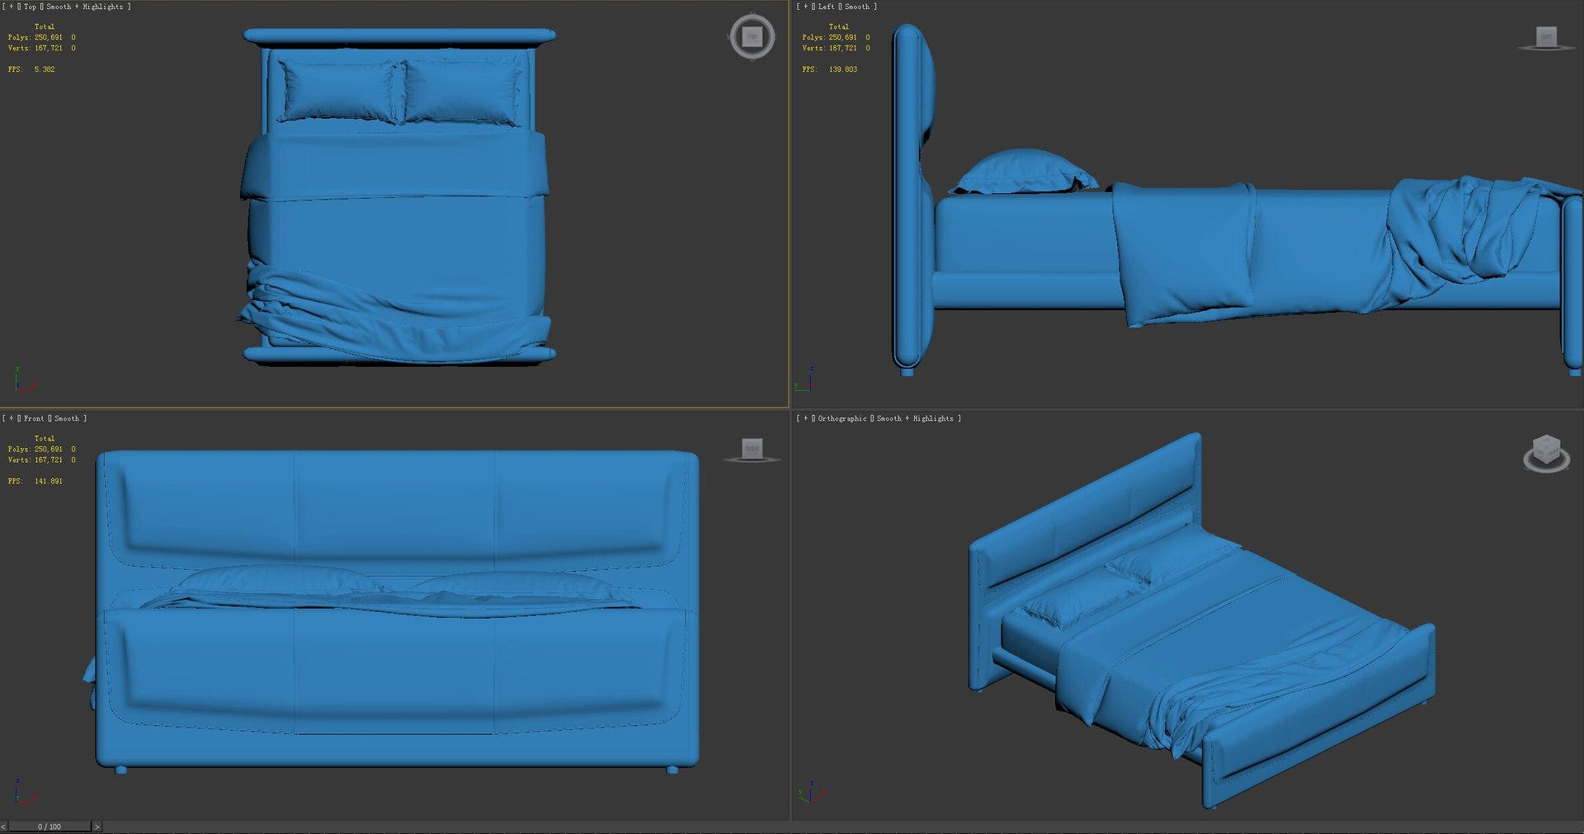Image resolution: width=1584 pixels, height=834 pixels.
Task: Click the 'Verts: 167,721' line in Left viewport
Action: pyautogui.click(x=836, y=48)
